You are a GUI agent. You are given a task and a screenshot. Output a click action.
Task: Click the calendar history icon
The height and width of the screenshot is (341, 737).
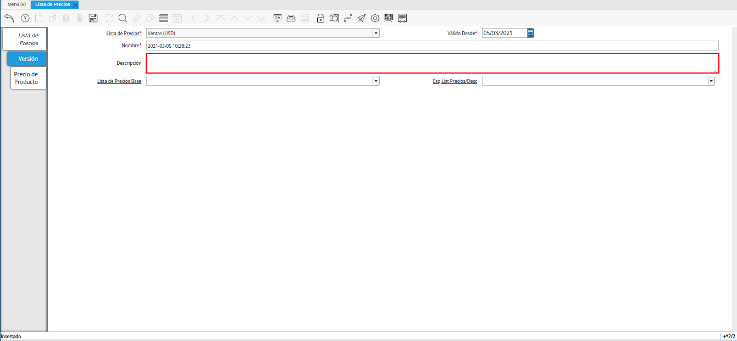coord(177,18)
